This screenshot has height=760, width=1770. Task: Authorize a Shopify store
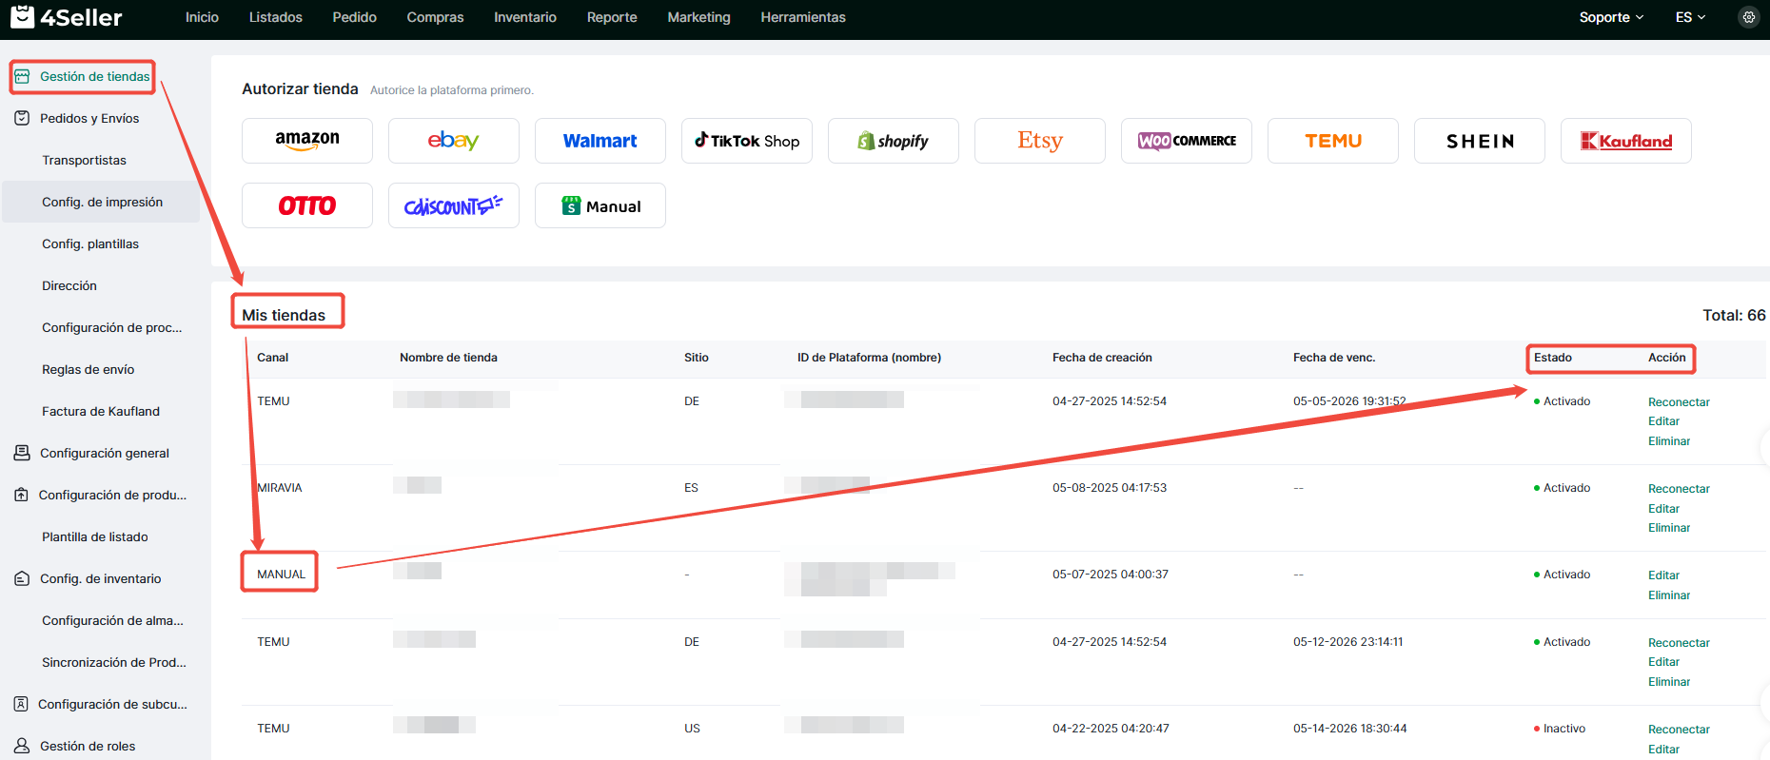point(894,141)
